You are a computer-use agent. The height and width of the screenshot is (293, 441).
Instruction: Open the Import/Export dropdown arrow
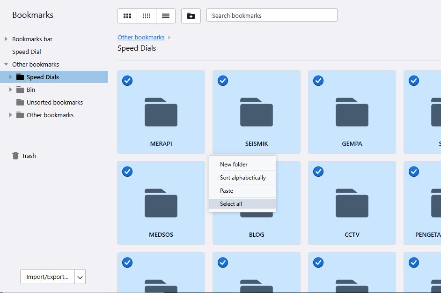pyautogui.click(x=80, y=277)
